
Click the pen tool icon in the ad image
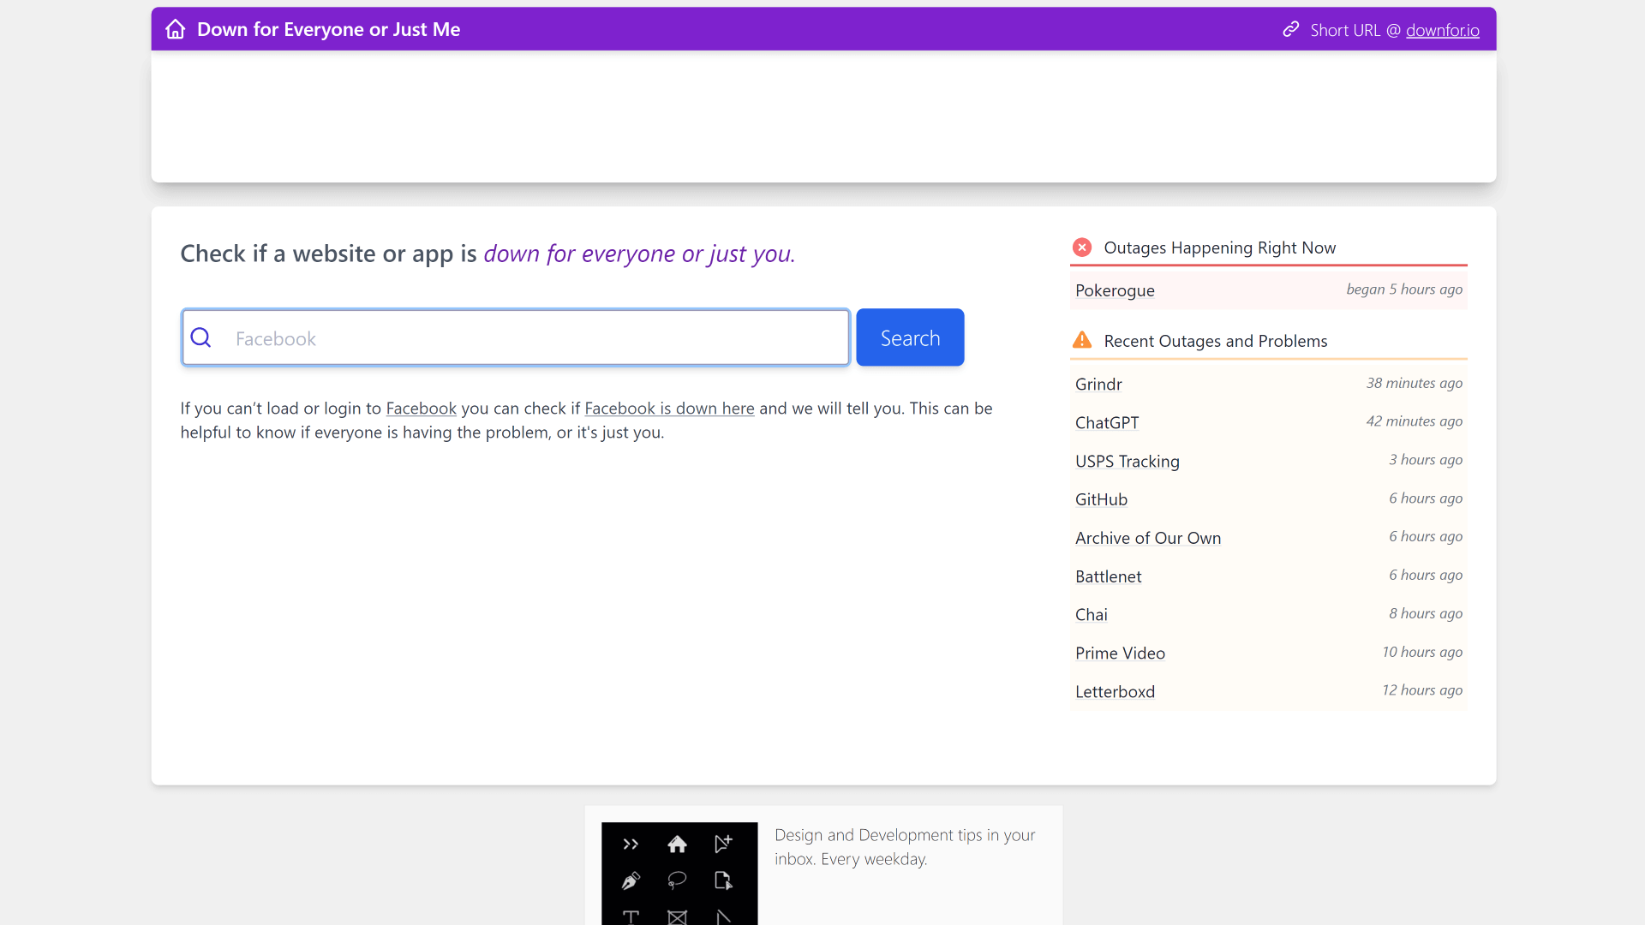pyautogui.click(x=631, y=880)
